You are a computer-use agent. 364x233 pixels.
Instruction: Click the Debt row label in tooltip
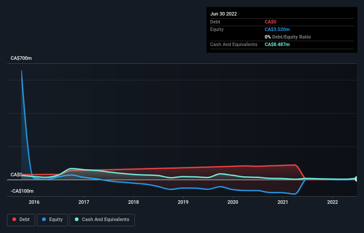pos(215,22)
